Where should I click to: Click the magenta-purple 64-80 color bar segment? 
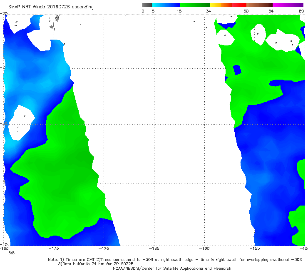click(288, 5)
